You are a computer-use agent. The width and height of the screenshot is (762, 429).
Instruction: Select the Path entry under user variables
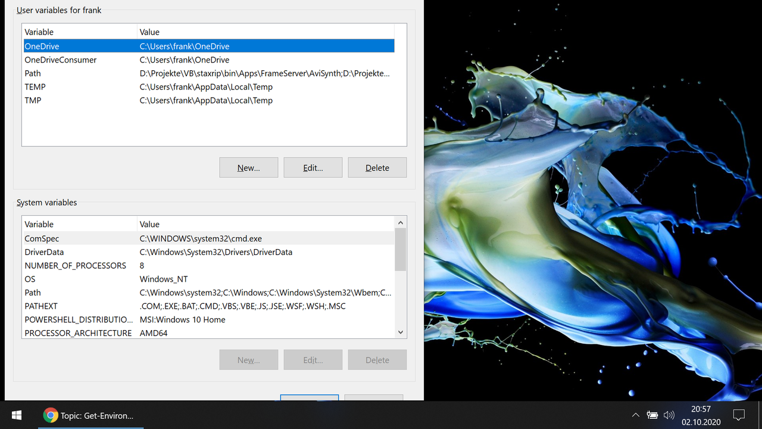coord(77,73)
